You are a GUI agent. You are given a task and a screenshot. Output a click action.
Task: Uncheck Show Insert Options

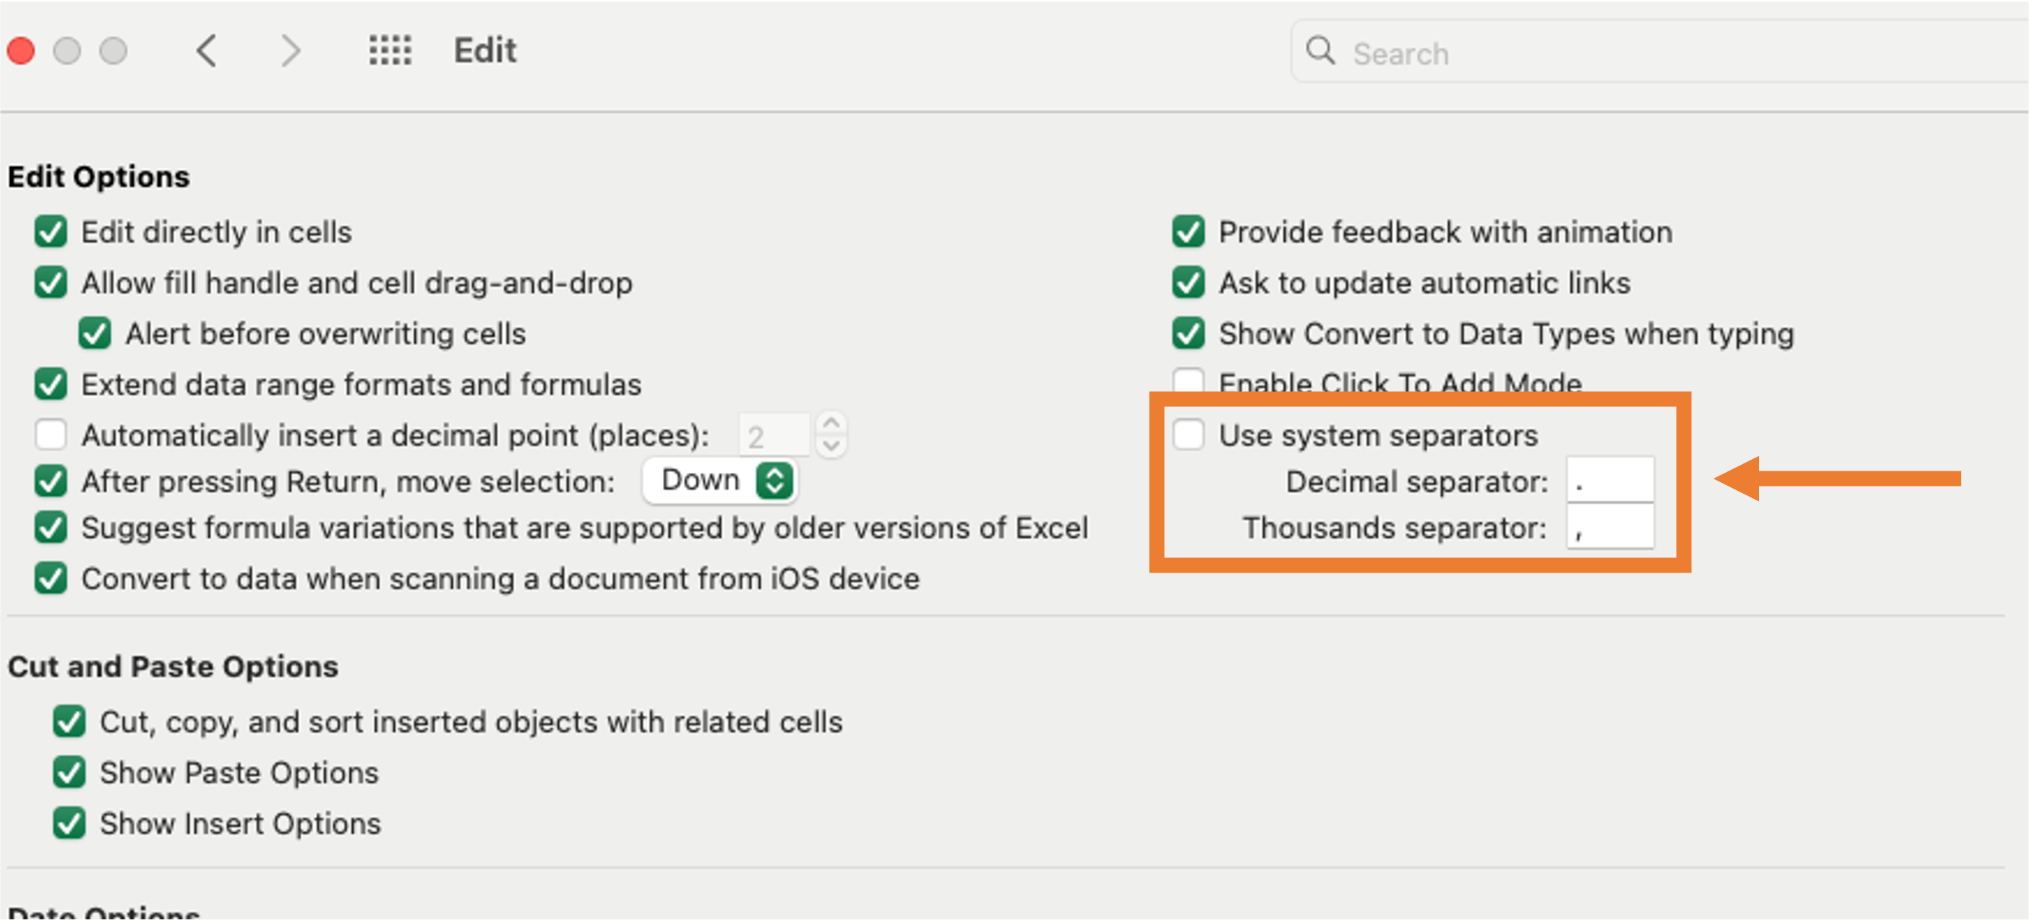[x=69, y=823]
